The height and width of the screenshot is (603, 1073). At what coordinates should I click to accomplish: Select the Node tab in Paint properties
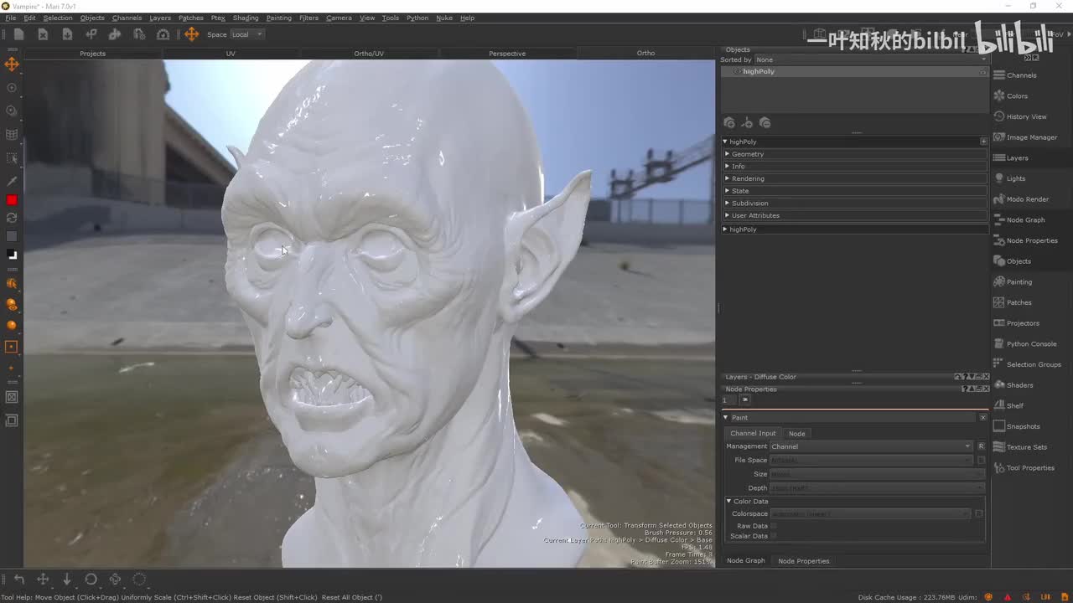[796, 433]
